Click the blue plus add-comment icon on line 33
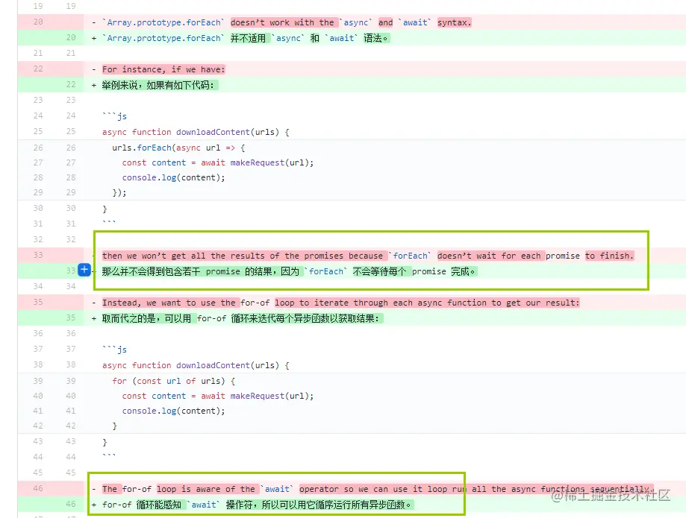 (x=84, y=270)
